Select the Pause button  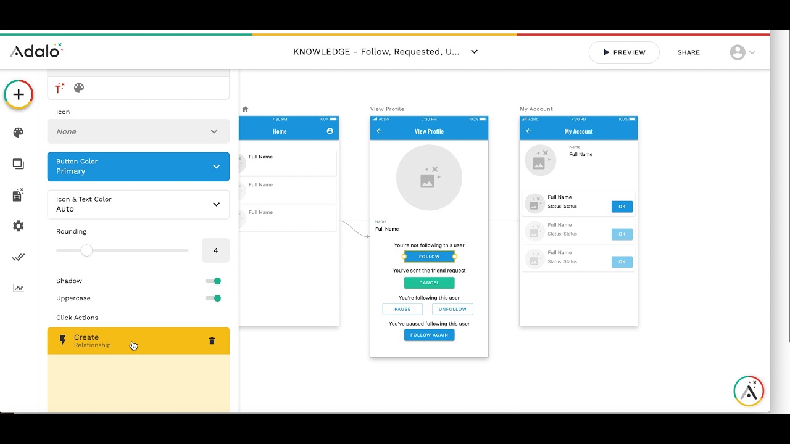(x=402, y=309)
